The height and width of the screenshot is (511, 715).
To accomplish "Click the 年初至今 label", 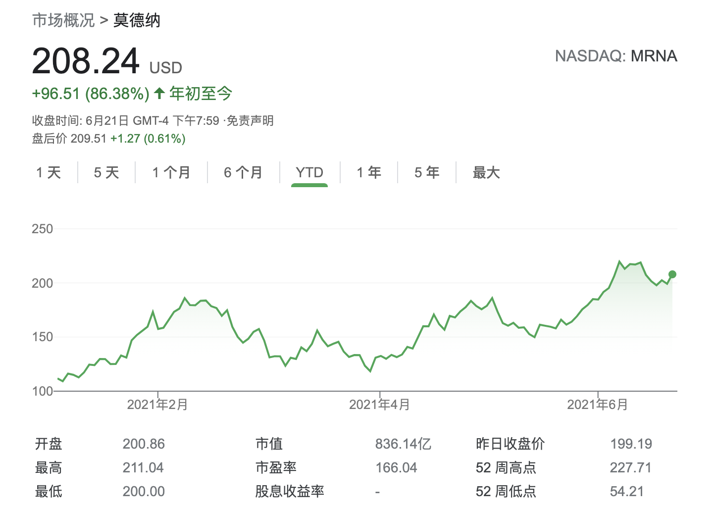I will pyautogui.click(x=201, y=93).
